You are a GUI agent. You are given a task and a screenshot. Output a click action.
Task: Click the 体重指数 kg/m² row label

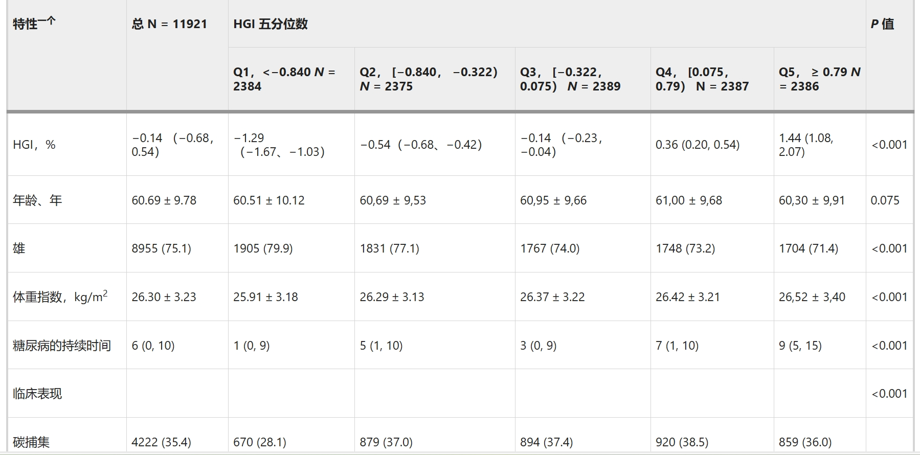[x=60, y=297]
